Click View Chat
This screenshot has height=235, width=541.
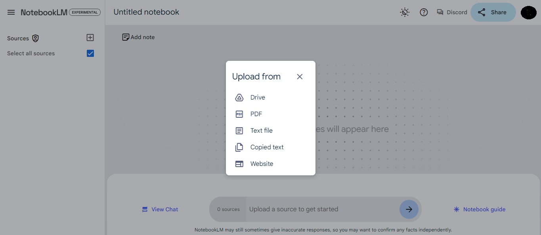[160, 209]
